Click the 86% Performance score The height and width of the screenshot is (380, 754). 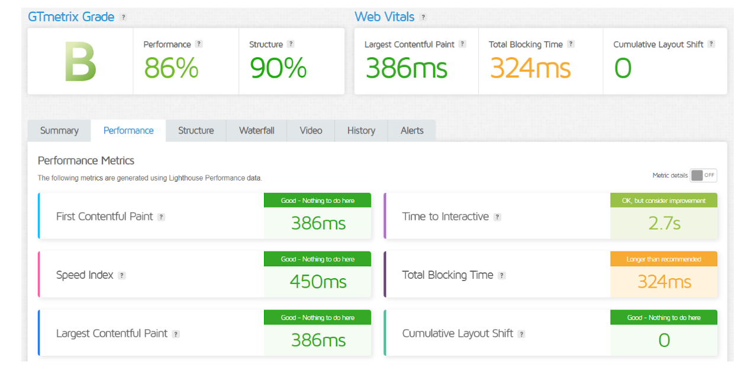point(171,68)
